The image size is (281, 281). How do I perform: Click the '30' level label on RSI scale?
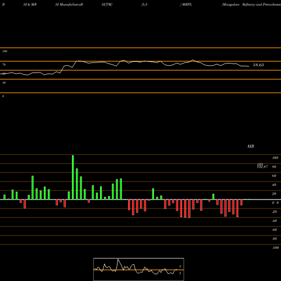point(4,83)
